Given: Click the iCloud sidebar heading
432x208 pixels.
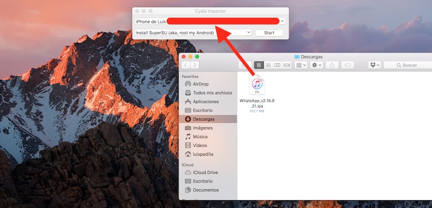Looking at the screenshot, I should (187, 165).
